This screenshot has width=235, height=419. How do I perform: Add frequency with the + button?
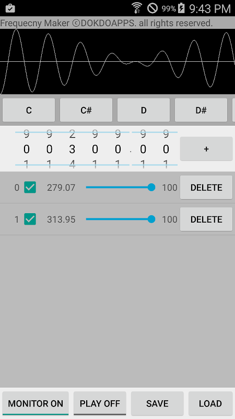click(206, 149)
